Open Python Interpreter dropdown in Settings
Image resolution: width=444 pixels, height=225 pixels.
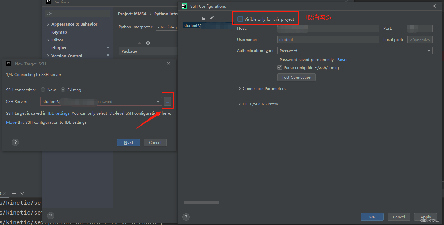pos(167,27)
